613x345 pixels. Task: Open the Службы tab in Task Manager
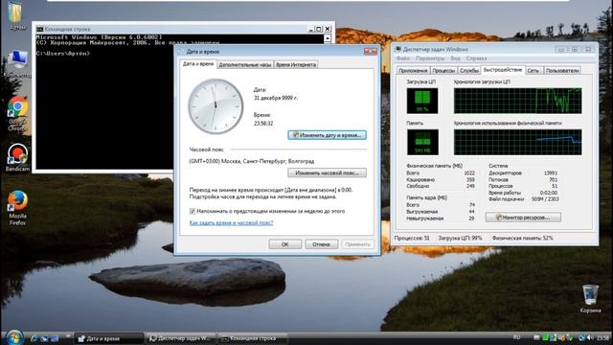tap(469, 70)
